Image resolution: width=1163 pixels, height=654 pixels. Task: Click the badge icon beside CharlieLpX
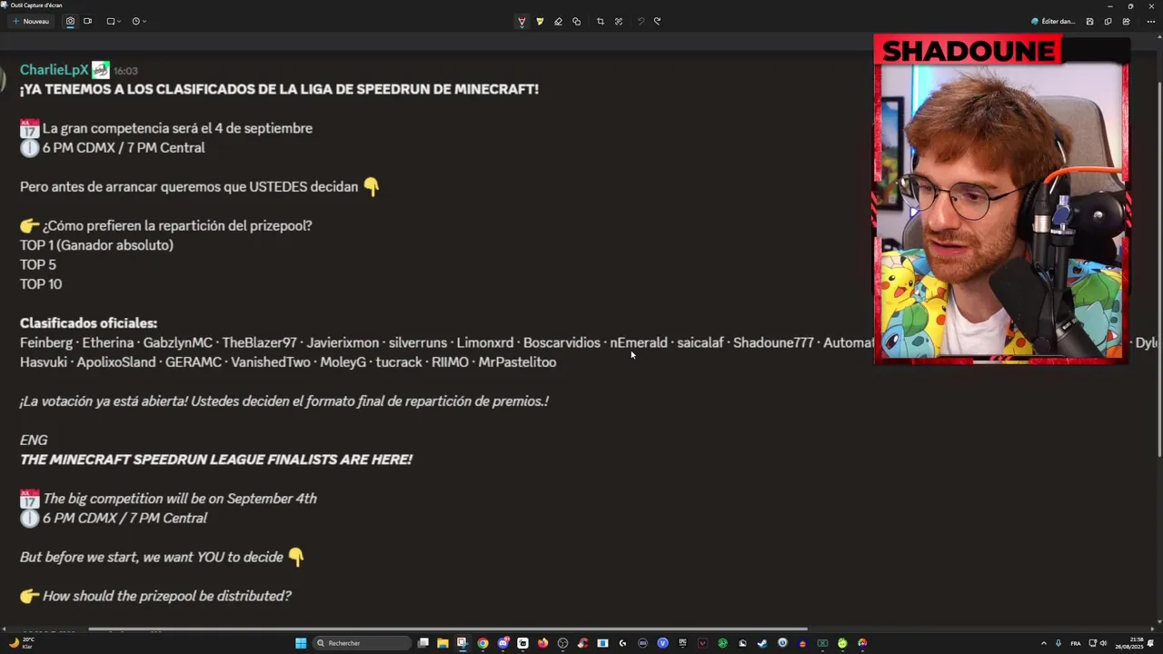(x=101, y=70)
